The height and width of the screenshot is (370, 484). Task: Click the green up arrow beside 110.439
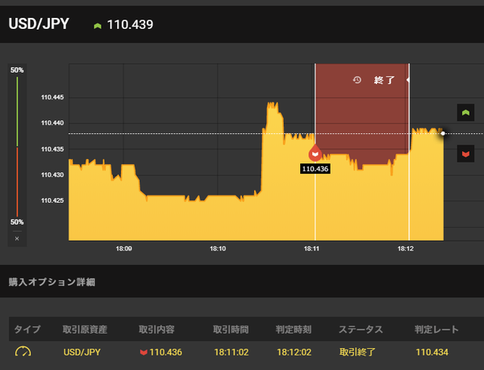98,26
